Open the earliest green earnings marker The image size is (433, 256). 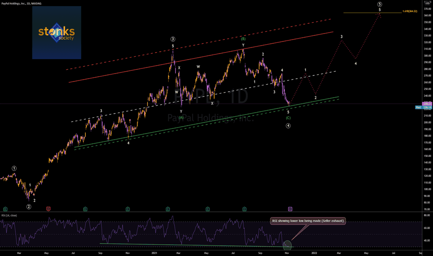[5, 209]
